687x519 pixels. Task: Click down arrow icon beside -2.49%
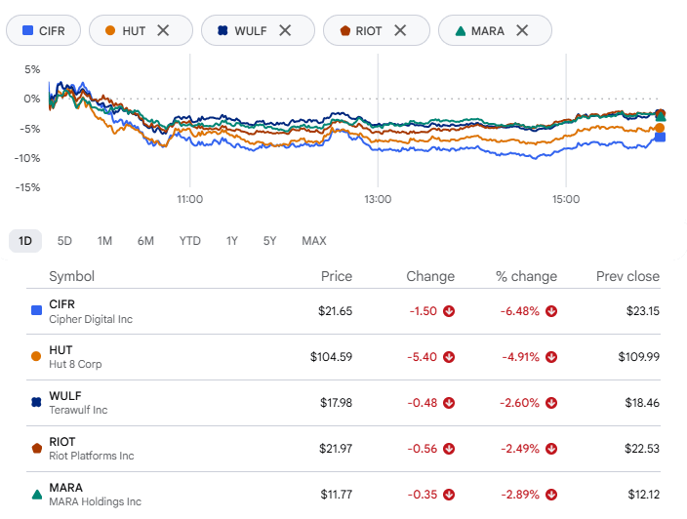pyautogui.click(x=551, y=449)
